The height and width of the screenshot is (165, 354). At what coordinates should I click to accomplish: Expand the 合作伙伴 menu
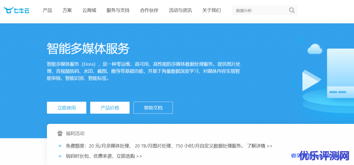[x=149, y=10]
